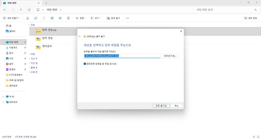Image resolution: width=261 pixels, height=139 pixels.
Task: Click the Paste icon in the toolbar
Action: click(x=44, y=18)
